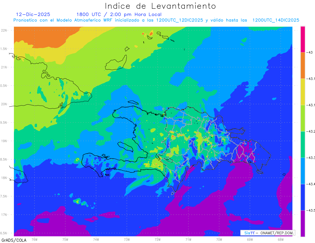Click the '71W' longitude label
Viewport: 315px width, 243px height.
tap(188, 240)
